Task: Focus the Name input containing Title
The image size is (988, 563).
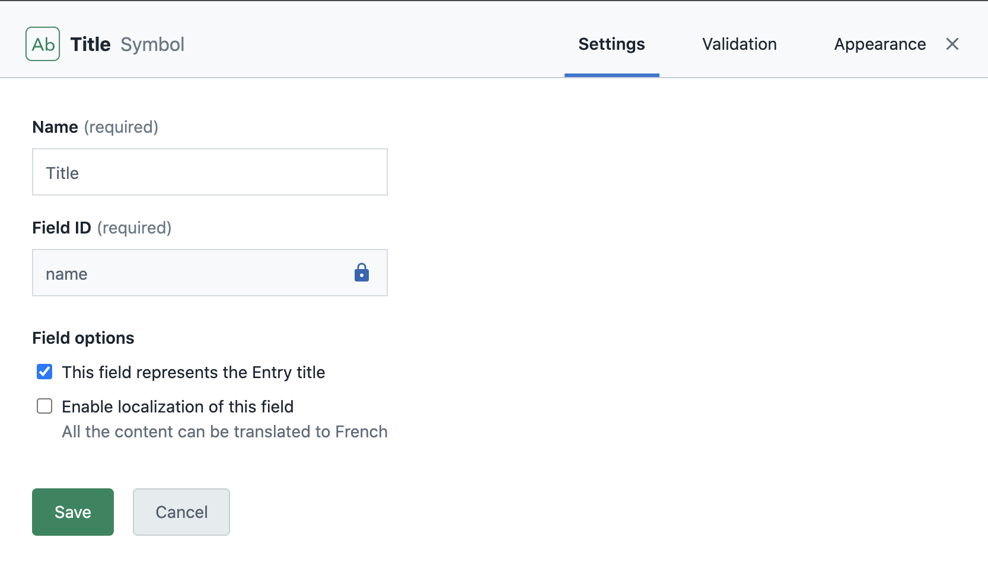Action: tap(209, 172)
